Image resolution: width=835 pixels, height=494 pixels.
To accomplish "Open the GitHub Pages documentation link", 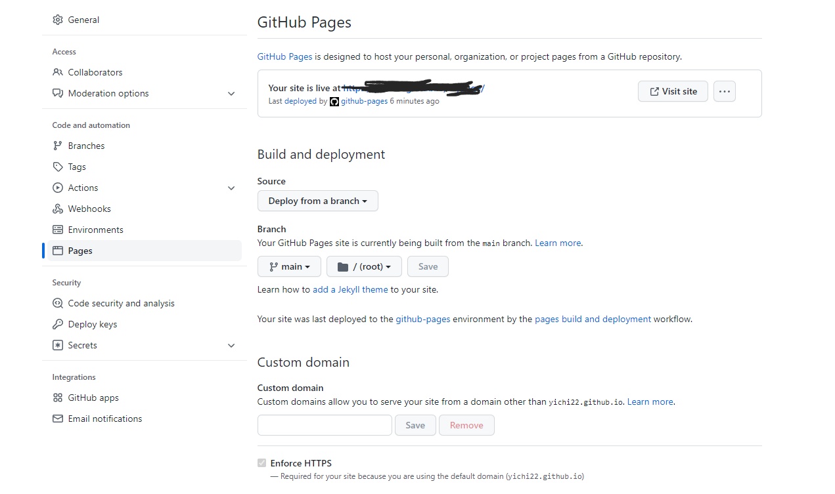I will [x=284, y=56].
